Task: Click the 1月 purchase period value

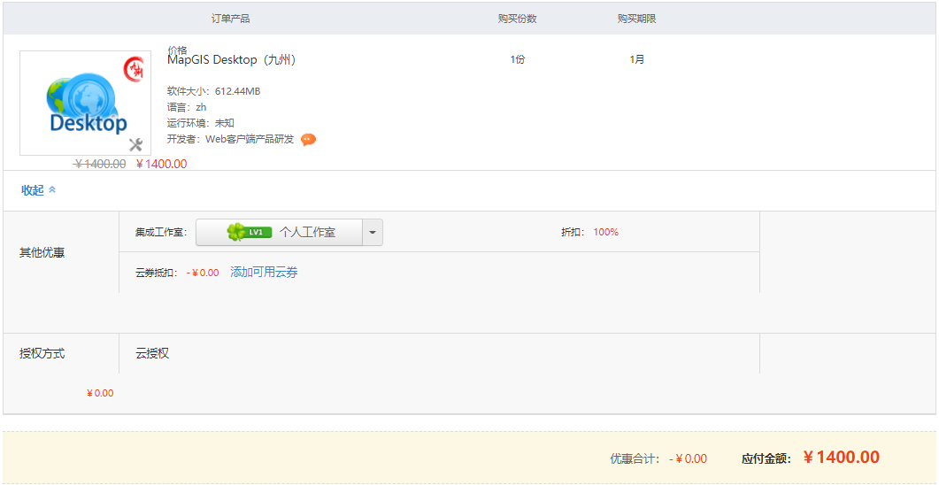Action: coord(637,60)
